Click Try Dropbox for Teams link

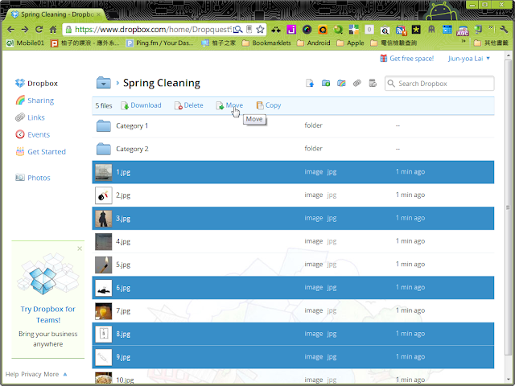[48, 314]
